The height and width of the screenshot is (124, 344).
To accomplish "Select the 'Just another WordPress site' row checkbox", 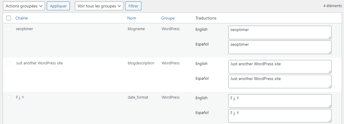I will pos(9,63).
